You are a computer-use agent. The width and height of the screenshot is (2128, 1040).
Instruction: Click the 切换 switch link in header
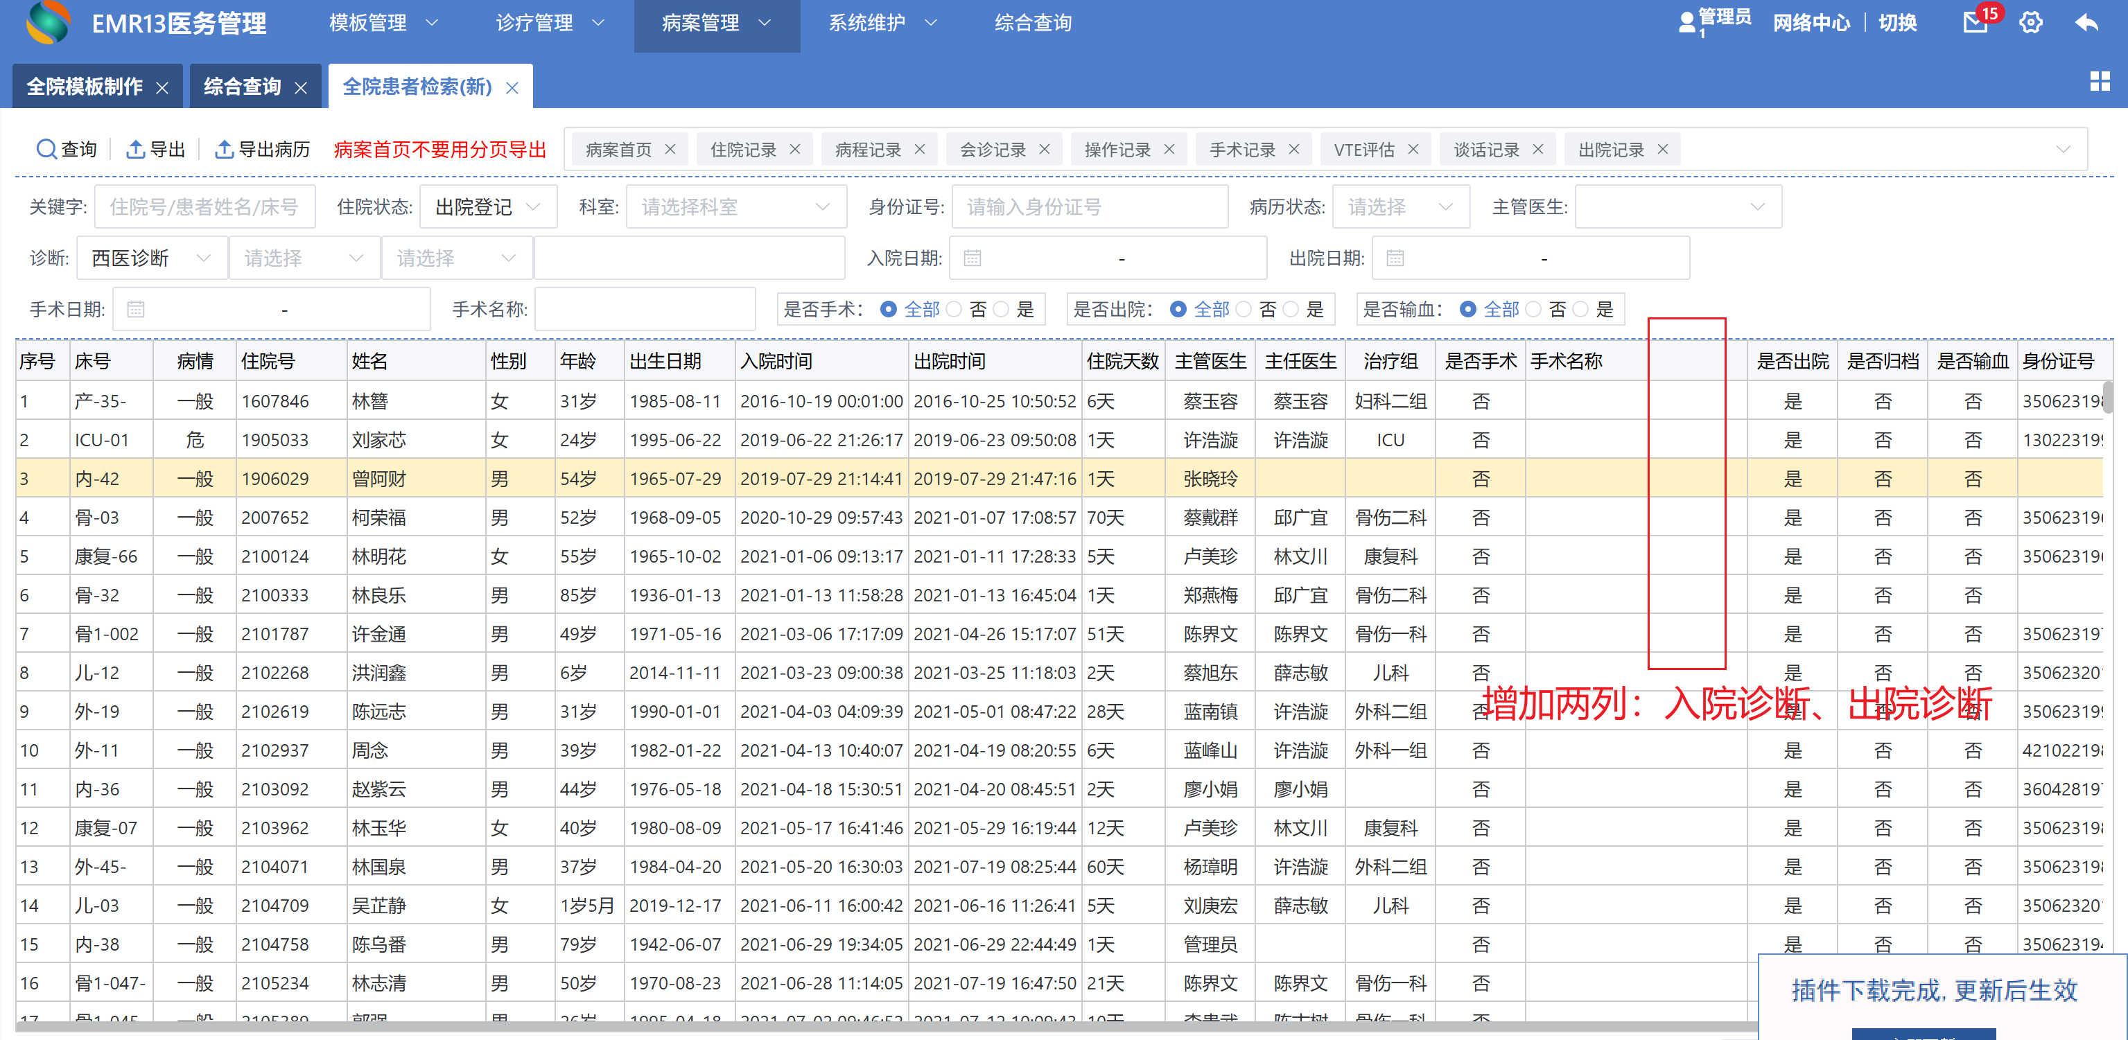pos(1897,23)
